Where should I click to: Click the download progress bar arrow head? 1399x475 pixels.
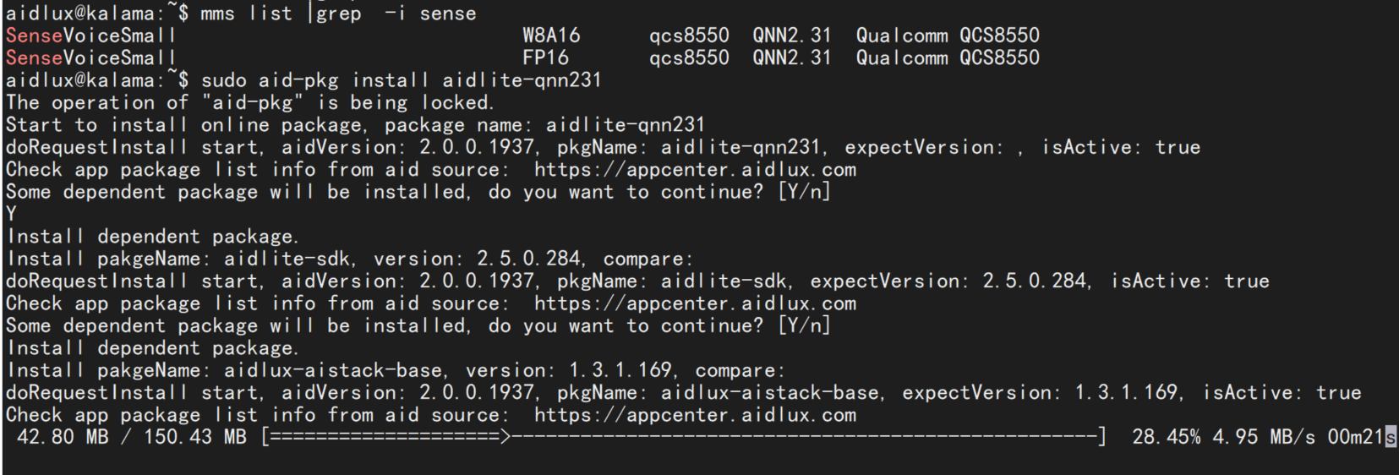(x=505, y=437)
